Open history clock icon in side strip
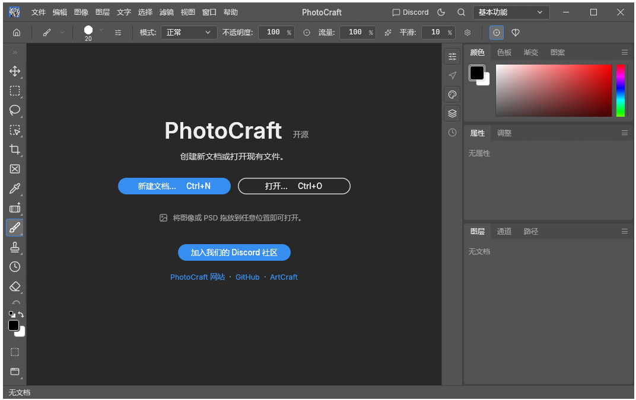 point(452,133)
